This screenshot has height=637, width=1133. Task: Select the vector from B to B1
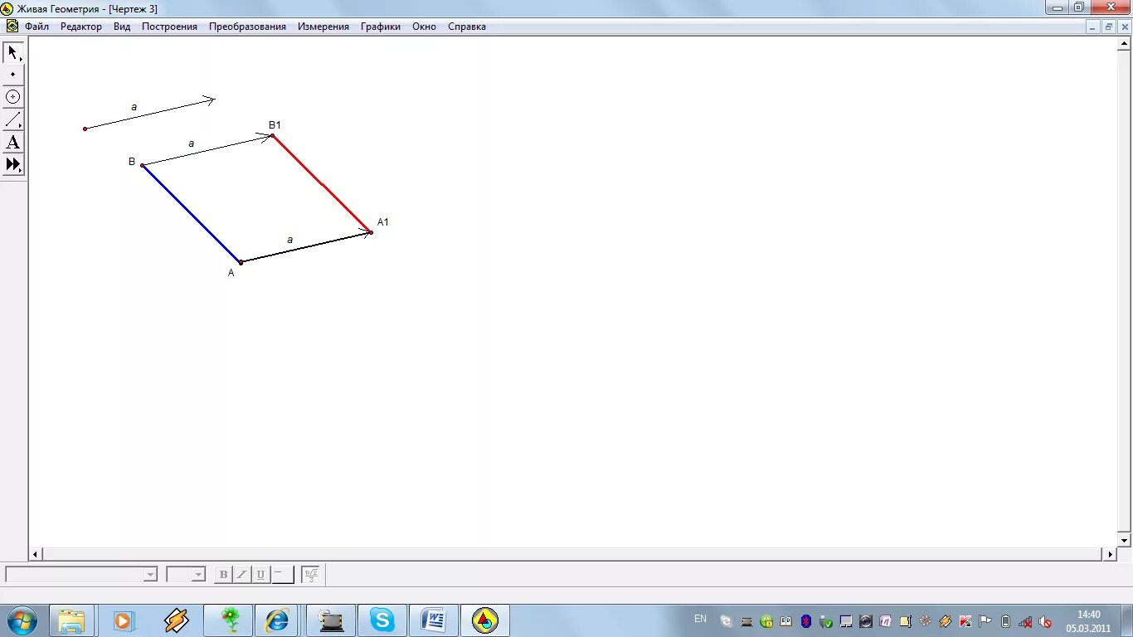tap(207, 150)
